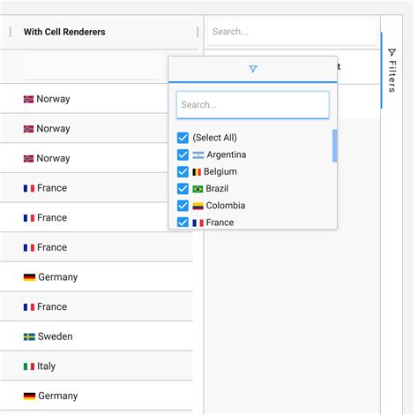Deselect the Colombia checkbox

tap(183, 206)
